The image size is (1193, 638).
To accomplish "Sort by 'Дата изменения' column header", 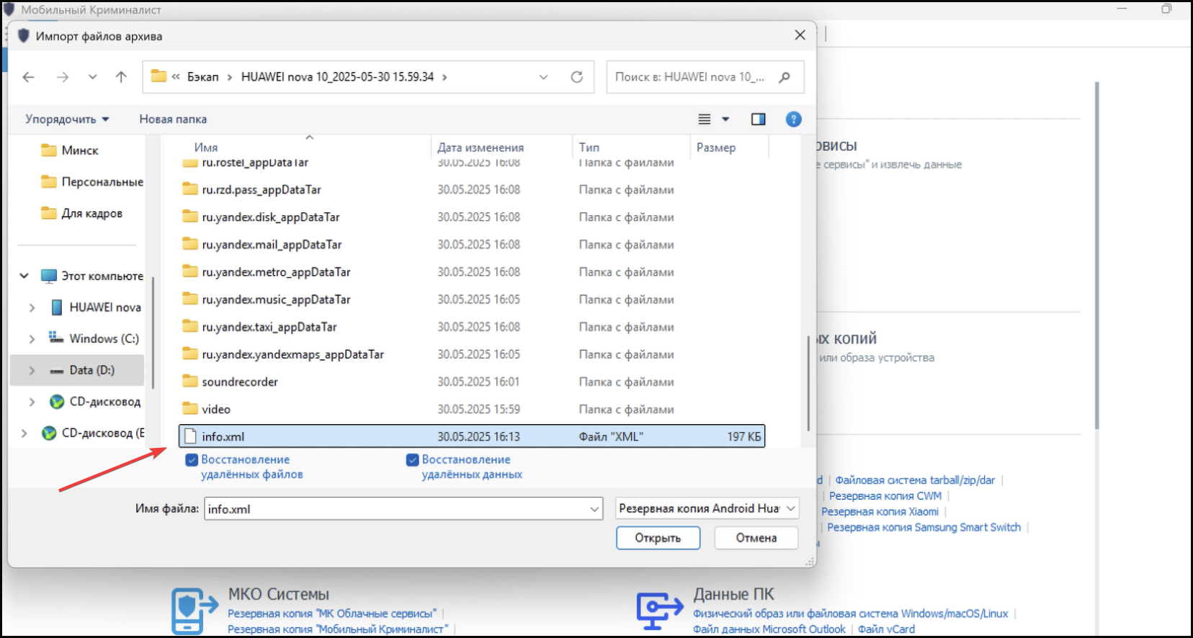I will 481,148.
